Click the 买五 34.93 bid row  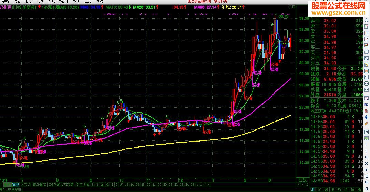click(337, 63)
